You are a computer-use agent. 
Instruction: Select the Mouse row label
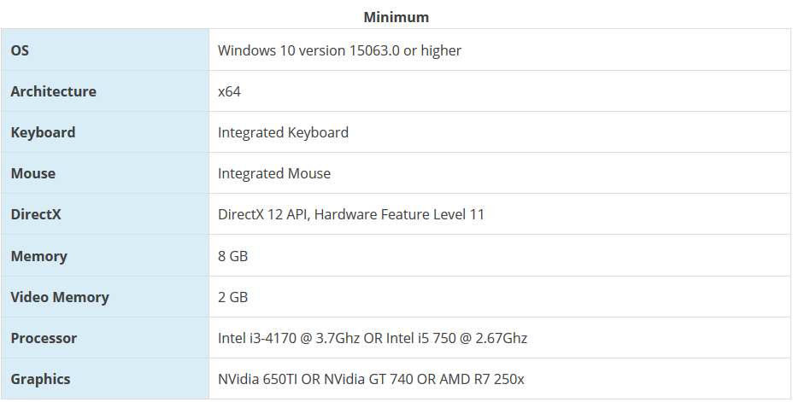point(32,173)
